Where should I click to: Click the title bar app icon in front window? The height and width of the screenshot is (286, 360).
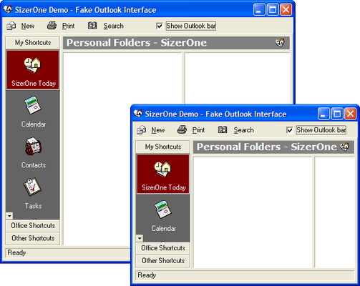pos(138,114)
